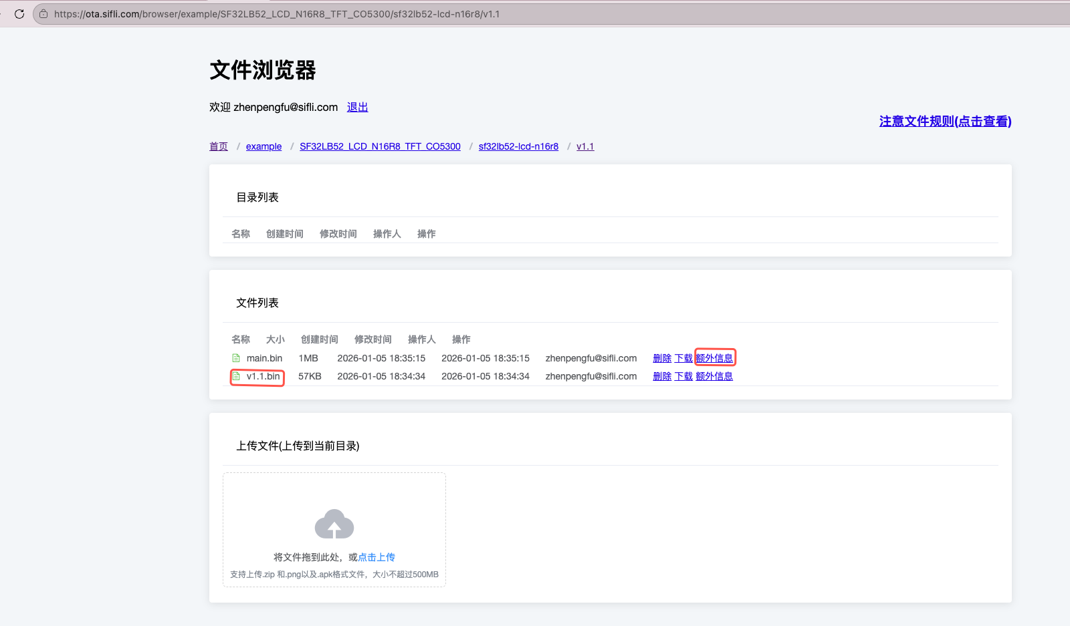
Task: Click the lock icon in address bar
Action: point(43,14)
